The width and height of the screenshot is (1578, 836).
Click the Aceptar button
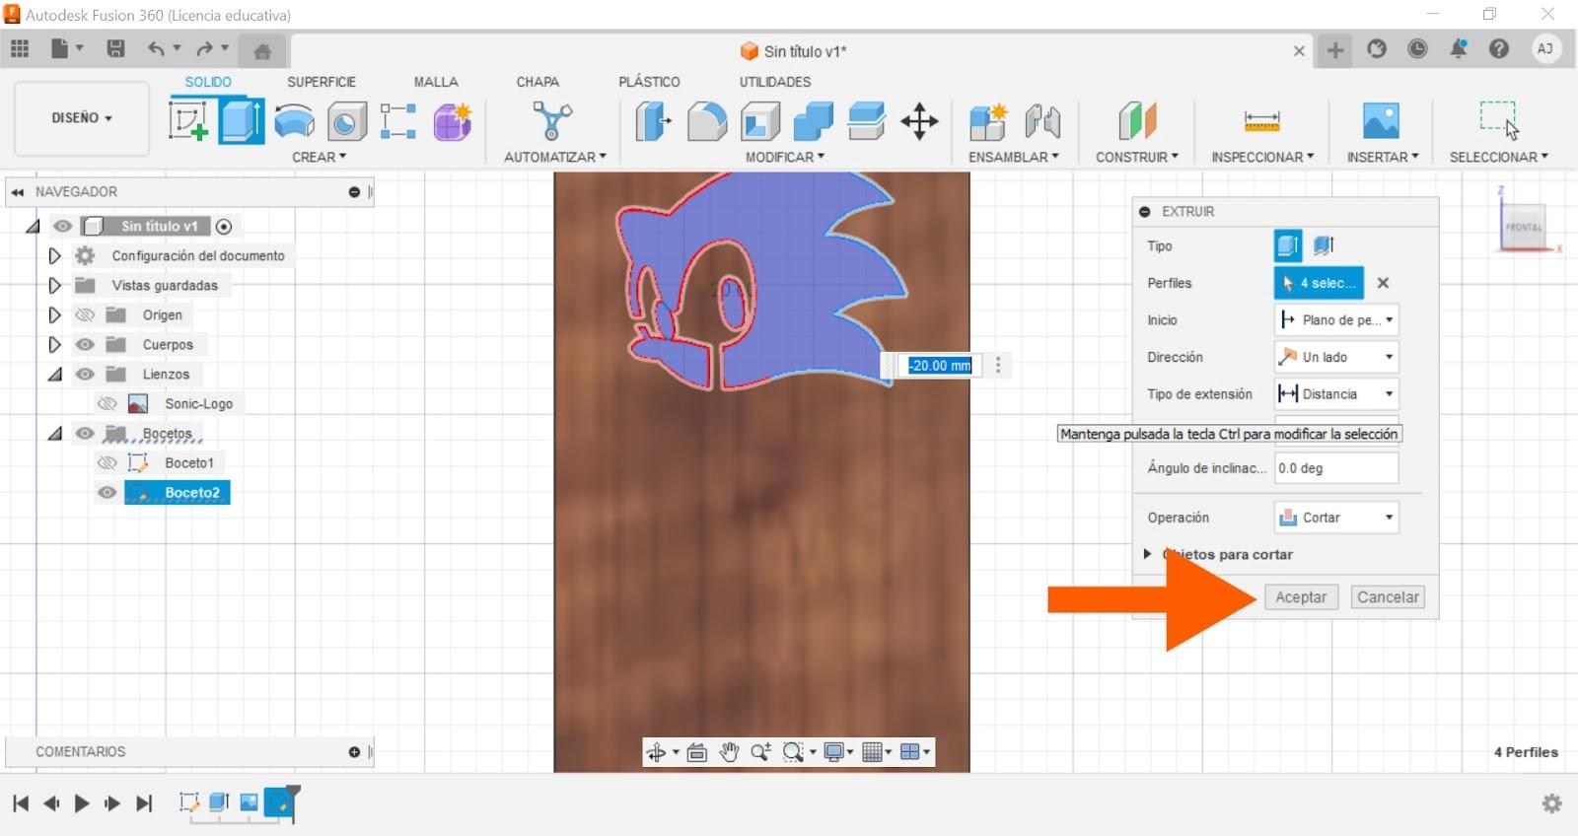[1301, 597]
